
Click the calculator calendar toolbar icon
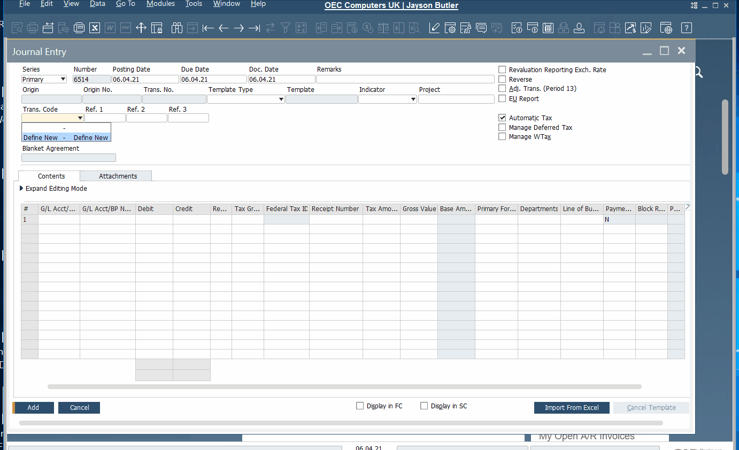(548, 28)
